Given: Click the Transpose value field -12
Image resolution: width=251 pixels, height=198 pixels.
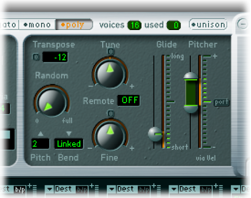Looking at the screenshot, I should point(55,57).
